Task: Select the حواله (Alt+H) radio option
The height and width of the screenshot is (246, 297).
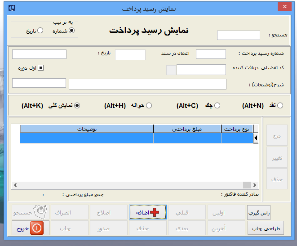Action: pyautogui.click(x=149, y=106)
